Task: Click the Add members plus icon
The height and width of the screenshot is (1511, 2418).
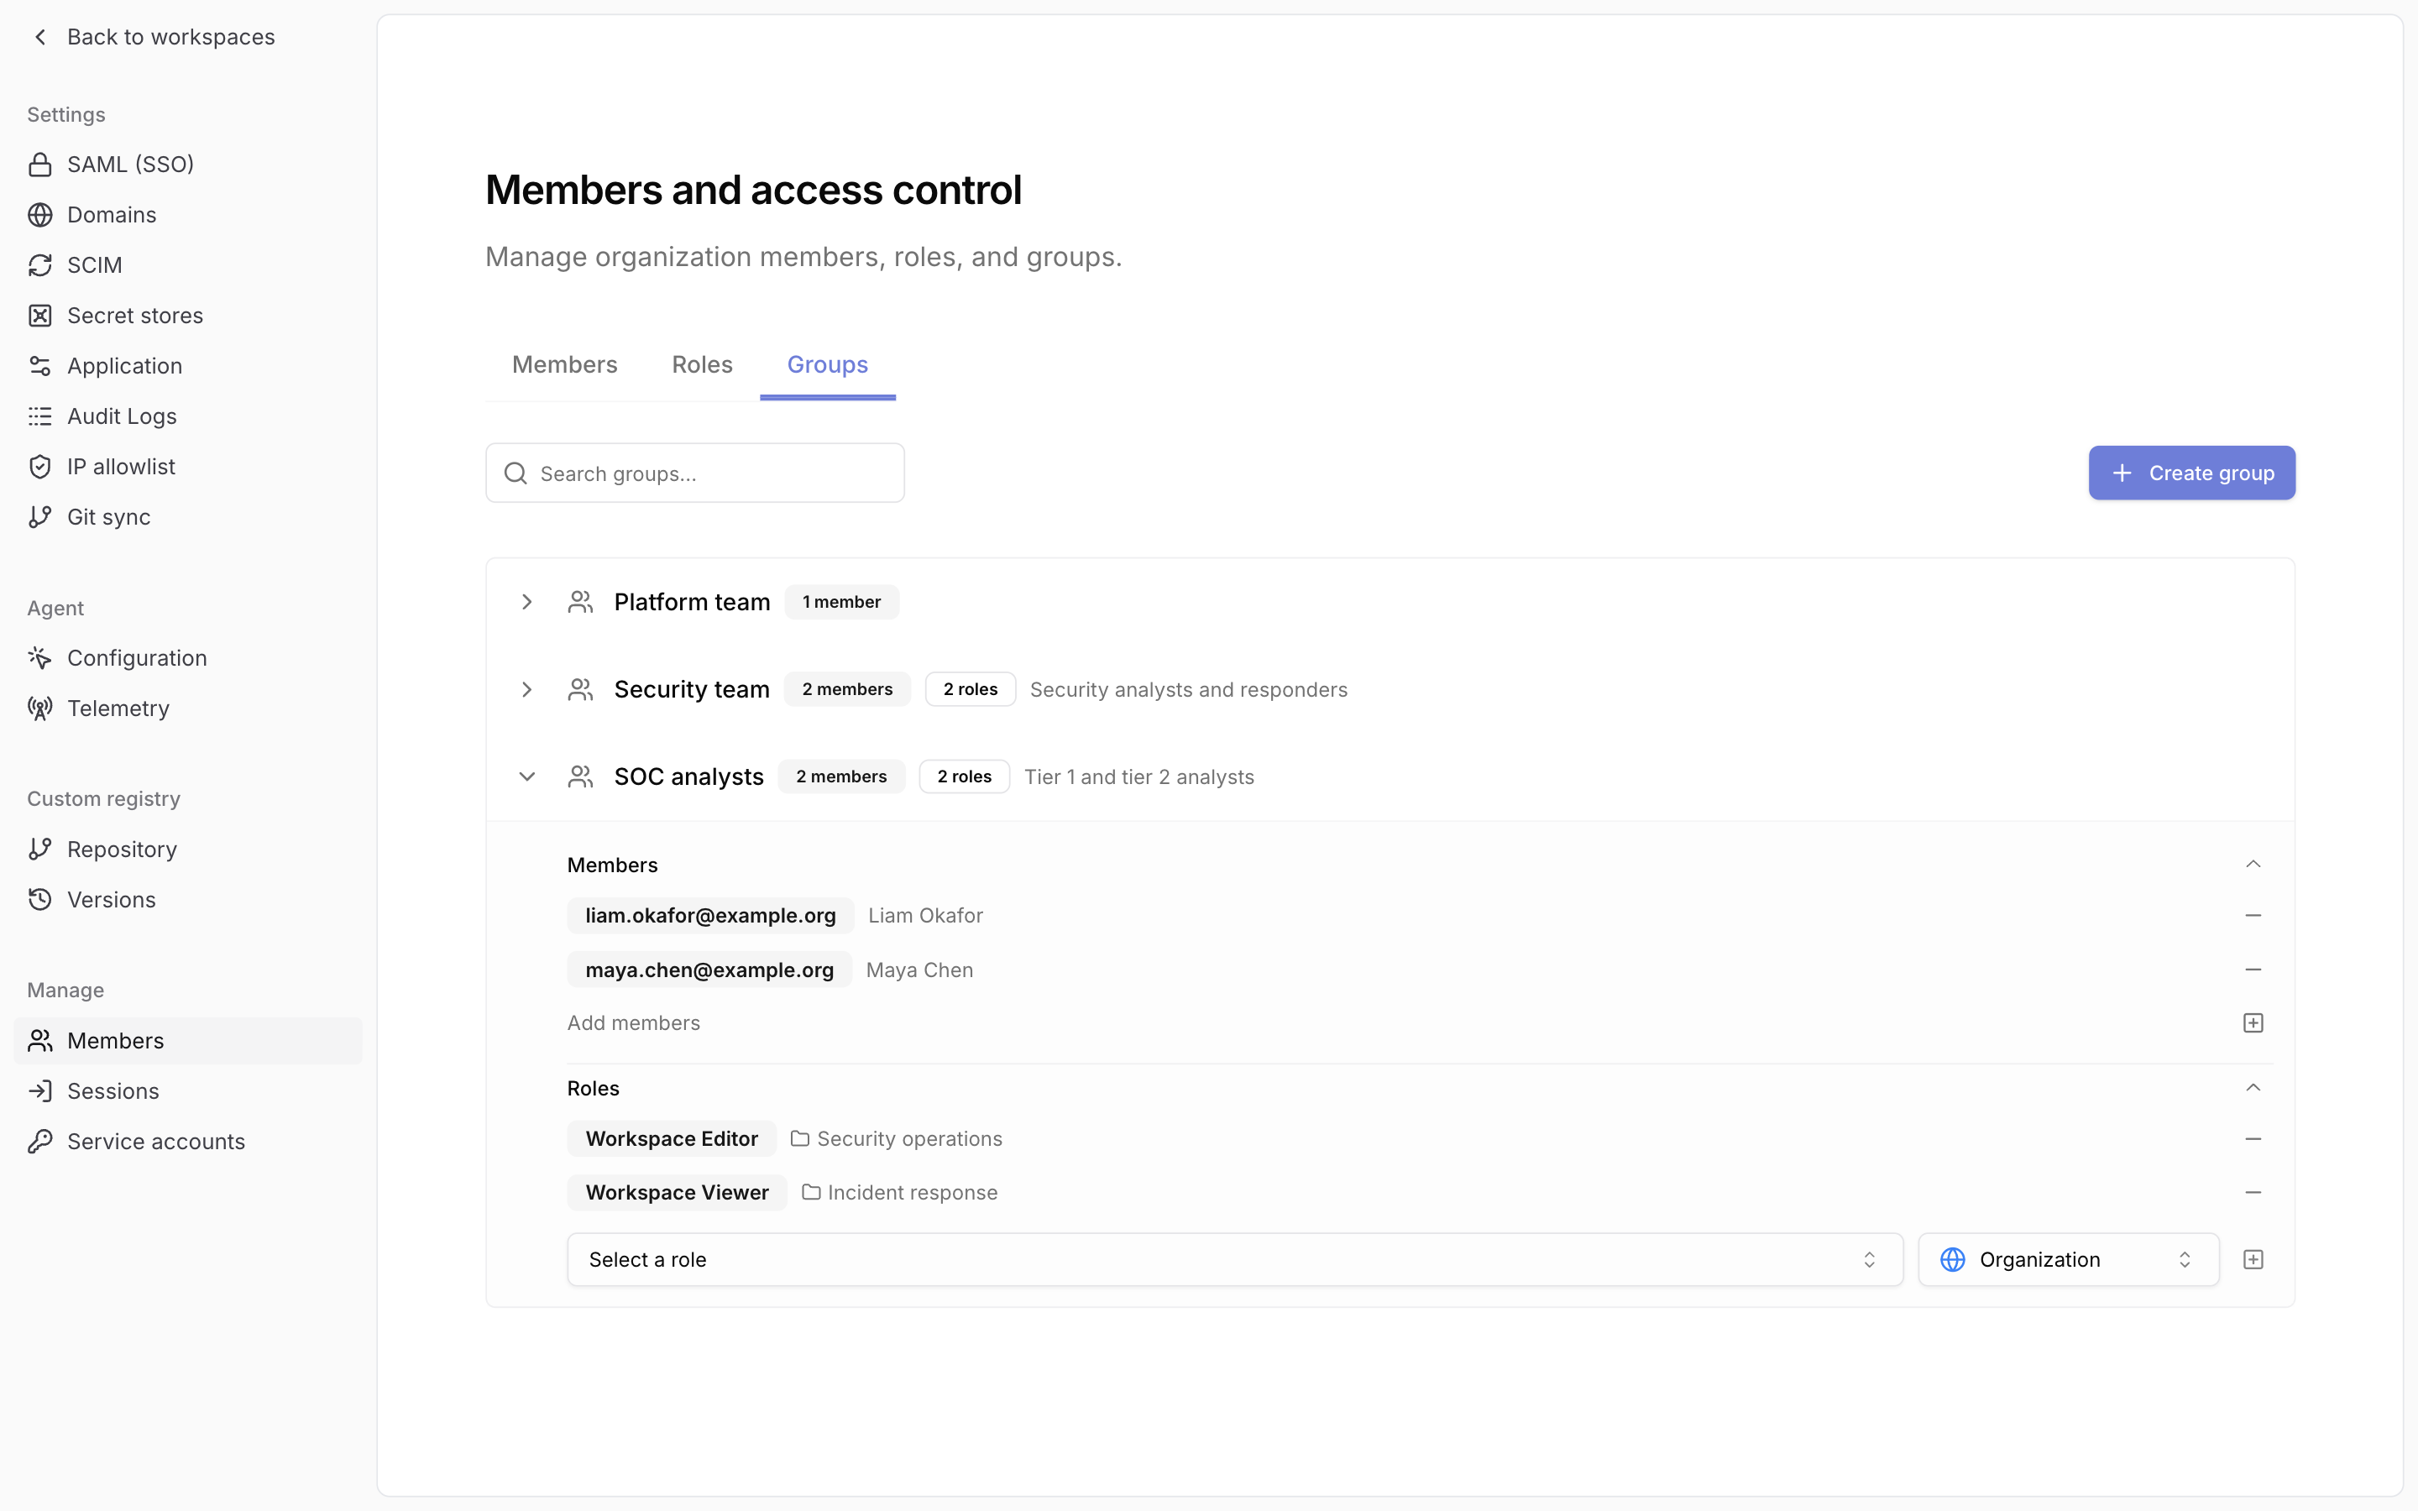Action: pos(2252,1022)
